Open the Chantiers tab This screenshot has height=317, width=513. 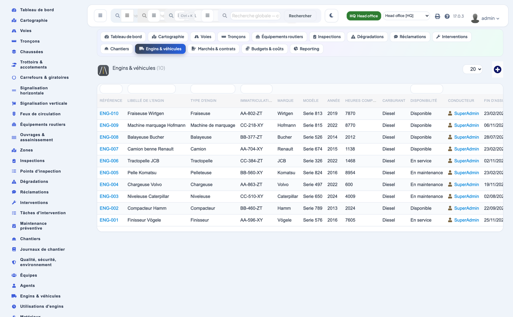116,49
